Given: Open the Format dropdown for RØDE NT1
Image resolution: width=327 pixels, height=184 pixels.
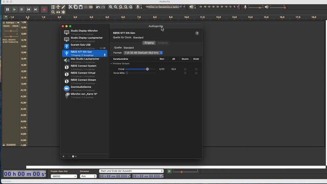Looking at the screenshot, I should click(x=143, y=53).
